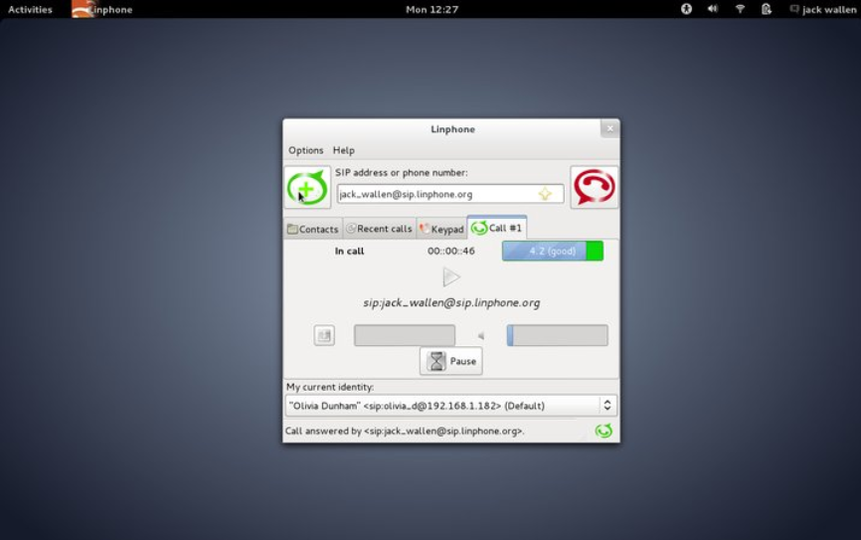Pause the current call
Image resolution: width=861 pixels, height=540 pixels.
(450, 361)
